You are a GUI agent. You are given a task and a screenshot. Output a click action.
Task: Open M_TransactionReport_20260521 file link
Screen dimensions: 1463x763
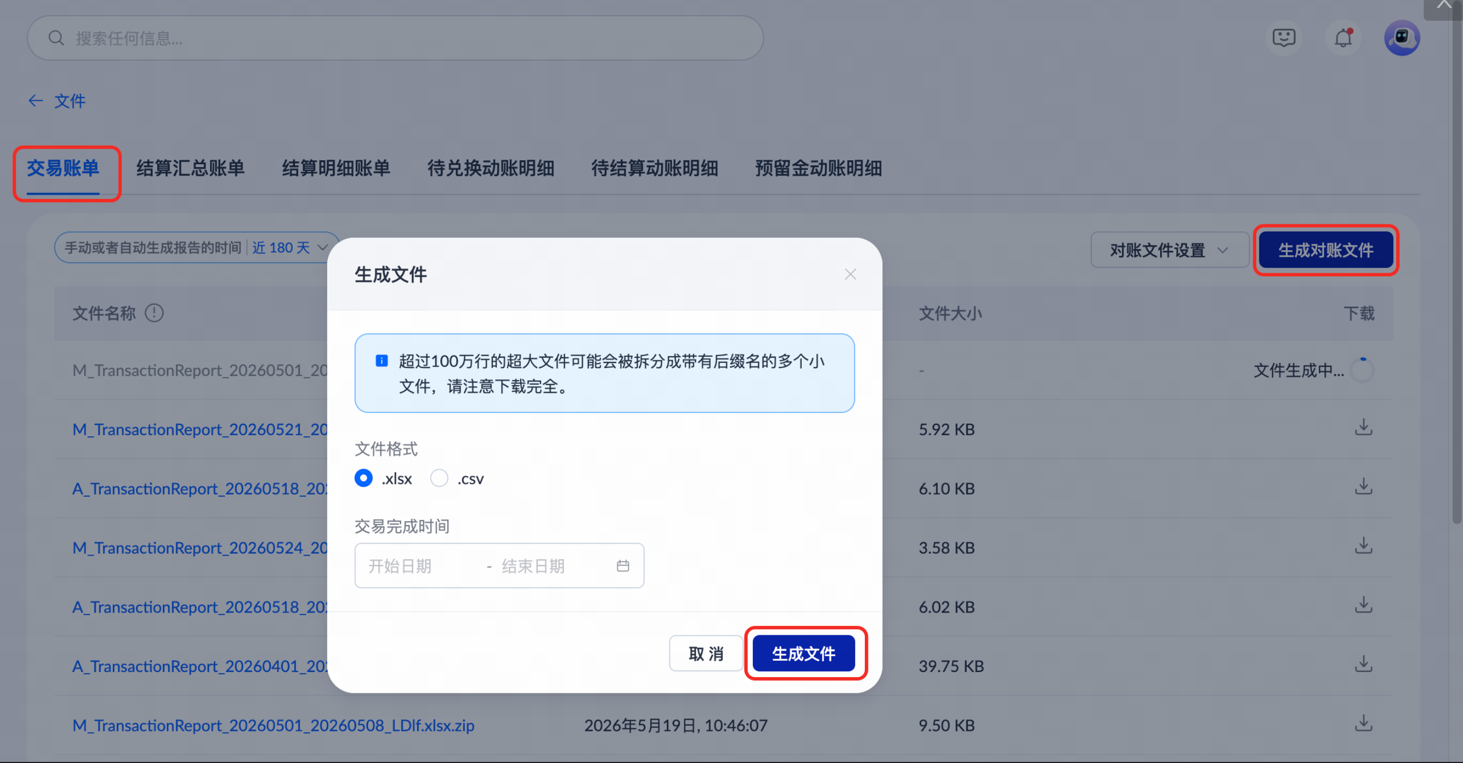pyautogui.click(x=200, y=429)
